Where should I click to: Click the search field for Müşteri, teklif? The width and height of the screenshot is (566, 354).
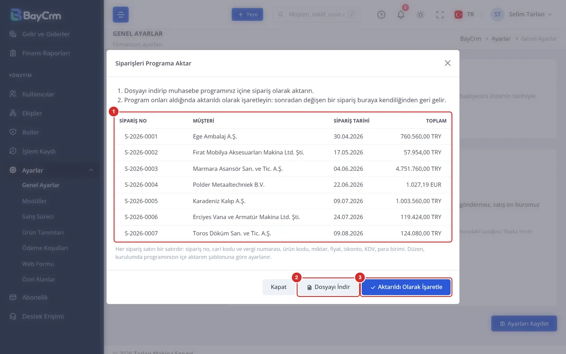tap(316, 15)
